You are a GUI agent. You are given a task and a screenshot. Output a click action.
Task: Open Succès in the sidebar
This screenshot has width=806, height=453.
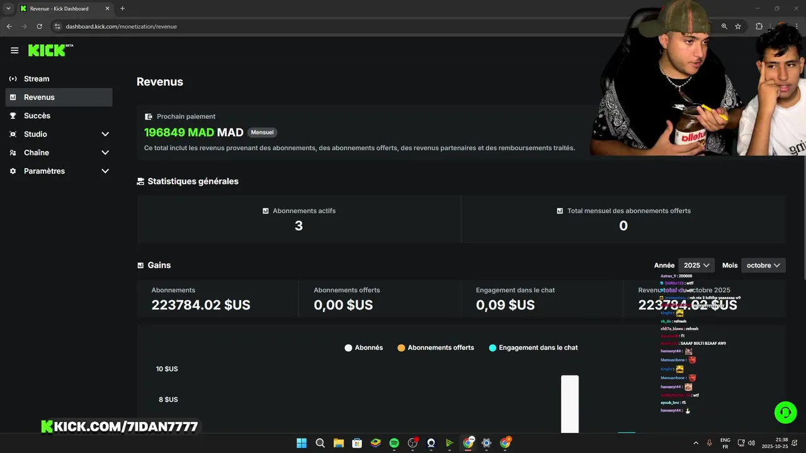coord(59,116)
